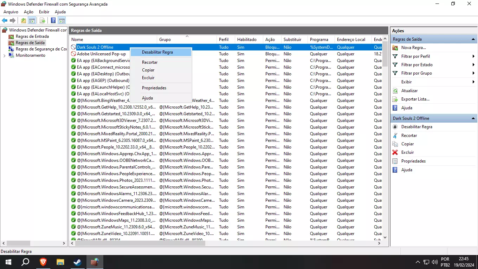Sort rules by the Programa column header
The width and height of the screenshot is (478, 269).
click(321, 40)
